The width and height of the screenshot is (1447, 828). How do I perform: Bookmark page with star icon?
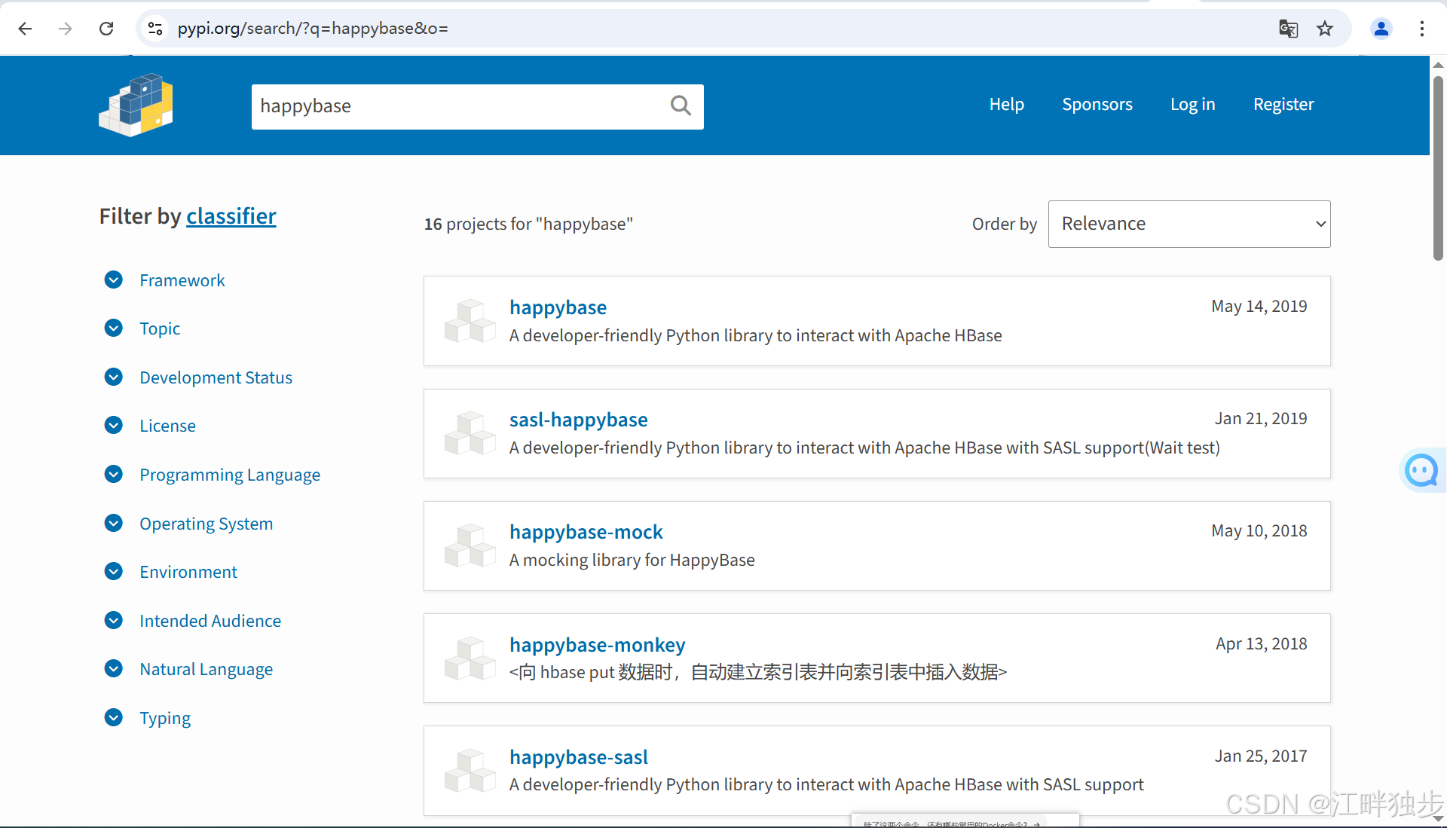click(1325, 29)
